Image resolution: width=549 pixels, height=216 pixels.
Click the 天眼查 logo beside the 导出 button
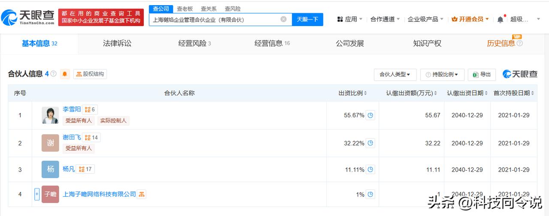tap(520, 74)
